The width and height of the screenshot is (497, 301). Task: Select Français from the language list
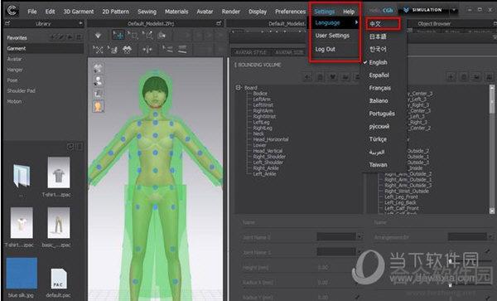pyautogui.click(x=379, y=88)
